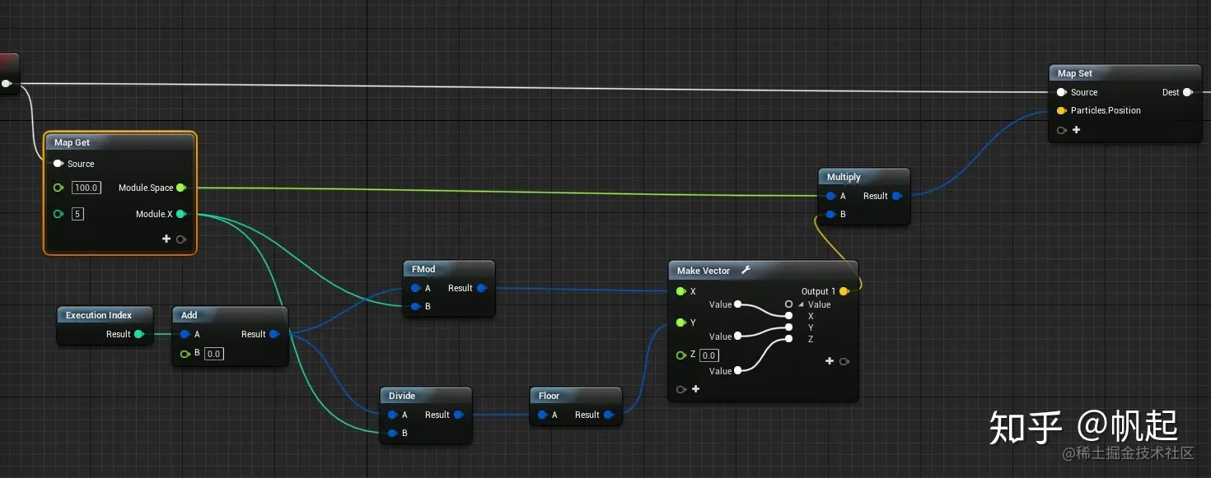1211x478 pixels.
Task: Click the Y input pin on Make Vector
Action: (x=680, y=323)
